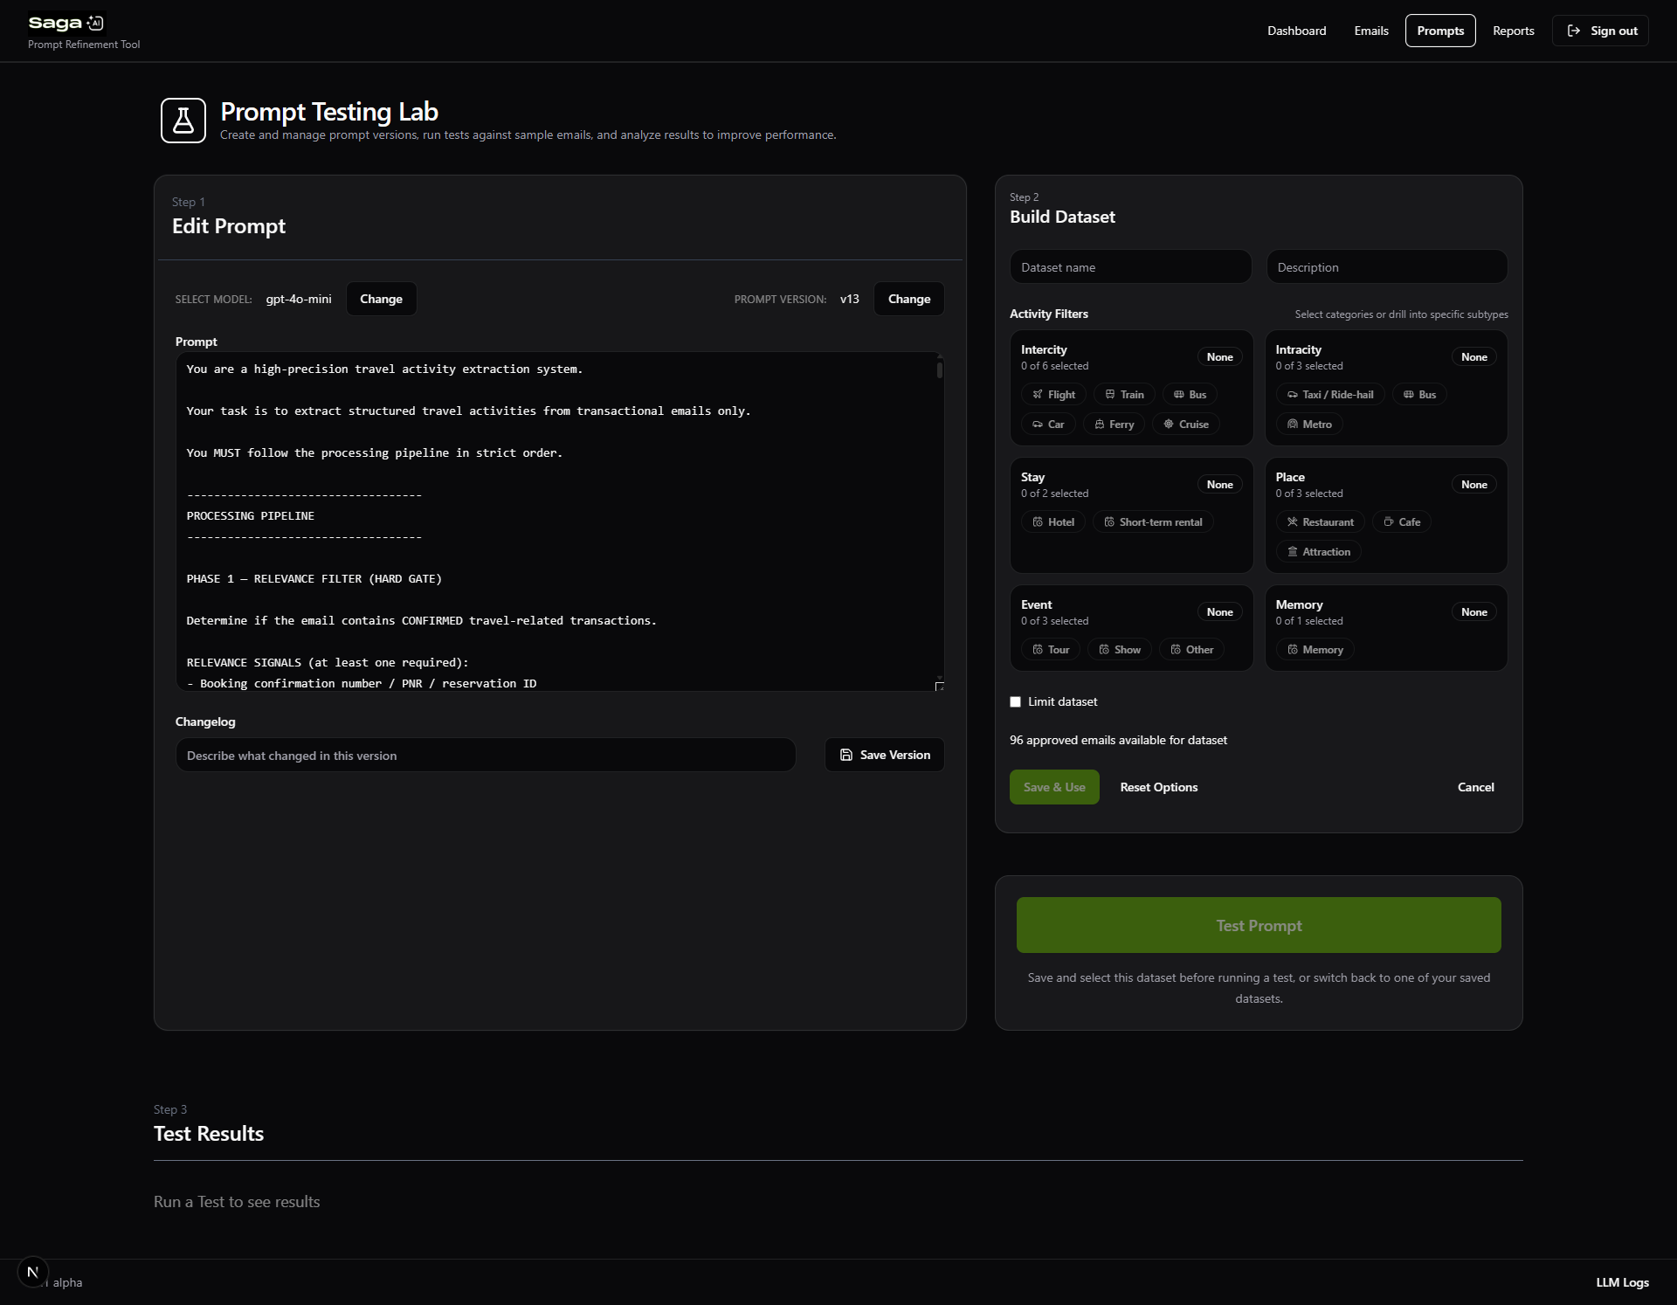This screenshot has height=1305, width=1677.
Task: Open the Emails nav item
Action: tap(1371, 31)
